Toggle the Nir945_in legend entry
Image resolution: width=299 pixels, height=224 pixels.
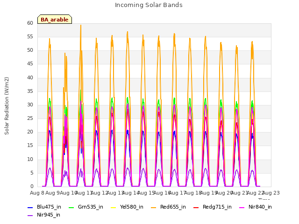(44, 215)
